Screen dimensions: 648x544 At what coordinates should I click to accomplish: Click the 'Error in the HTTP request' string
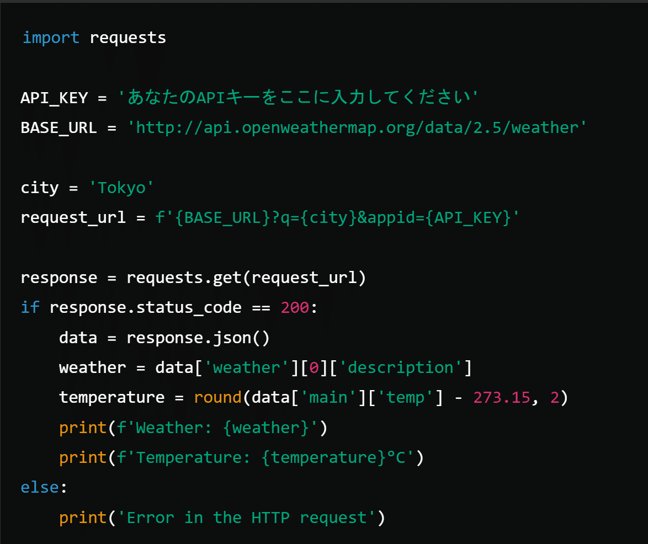coord(246,518)
